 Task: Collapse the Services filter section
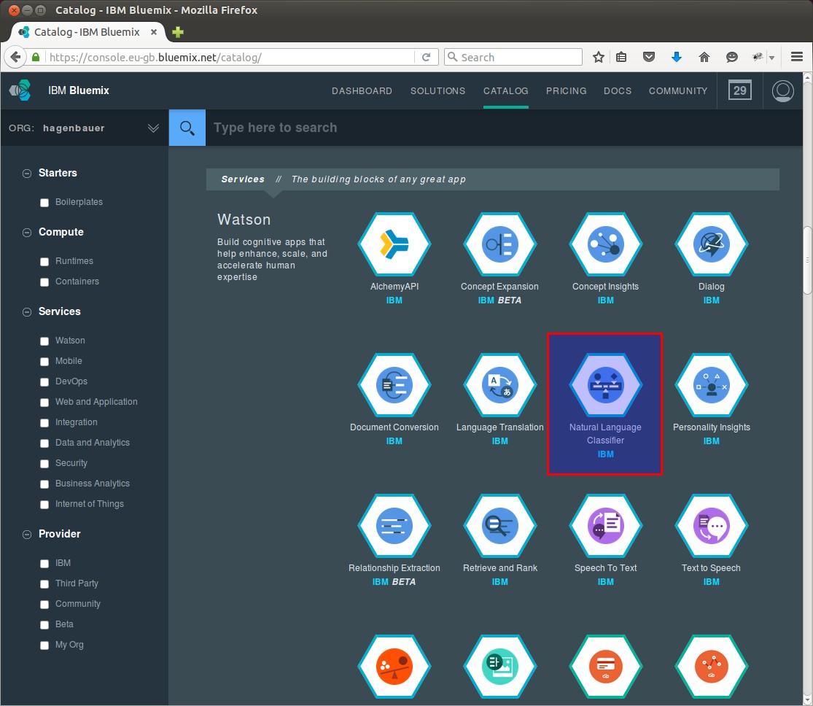coord(27,311)
